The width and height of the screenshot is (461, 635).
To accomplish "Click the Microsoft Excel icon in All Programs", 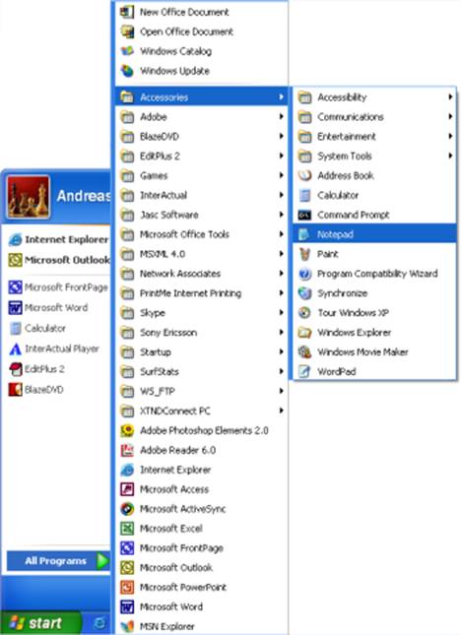I will [127, 529].
